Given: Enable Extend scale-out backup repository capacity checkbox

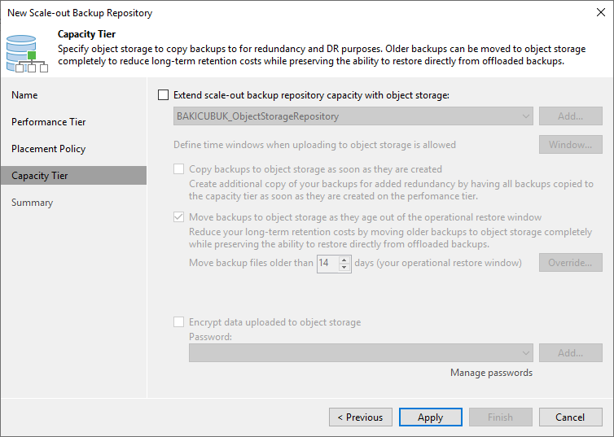Looking at the screenshot, I should tap(164, 95).
